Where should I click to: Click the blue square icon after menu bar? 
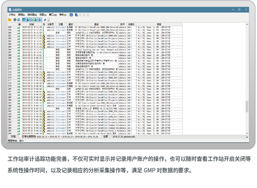71,15
